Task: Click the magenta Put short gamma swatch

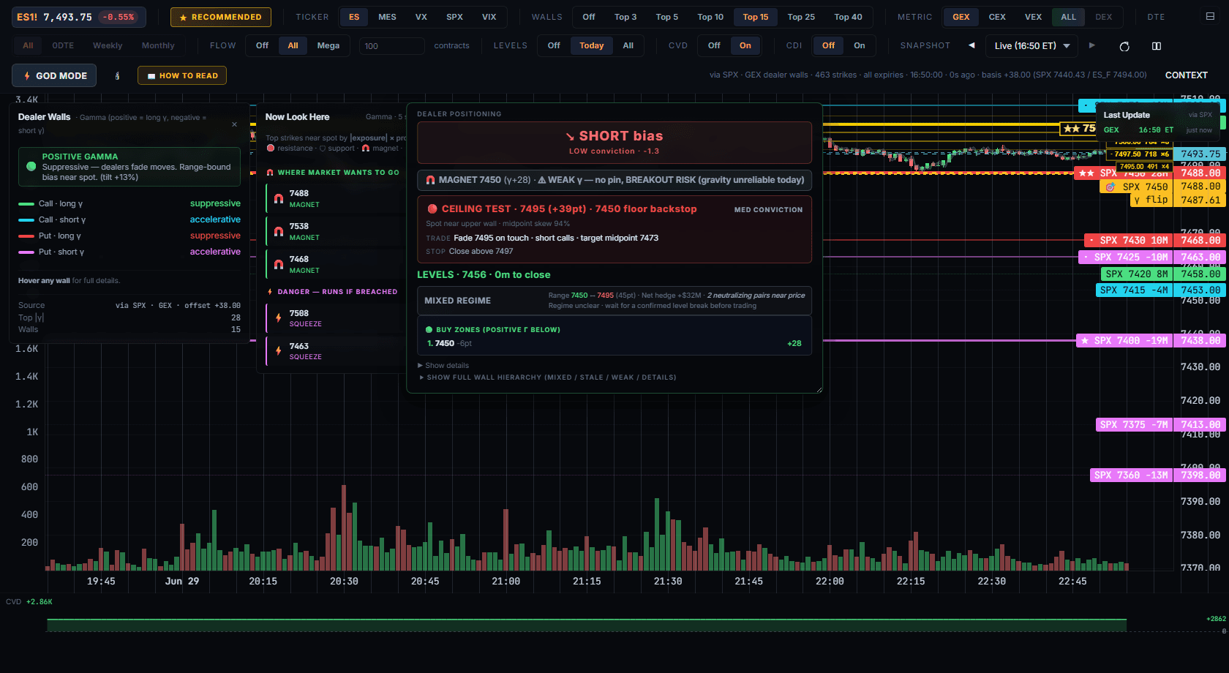Action: click(x=26, y=252)
